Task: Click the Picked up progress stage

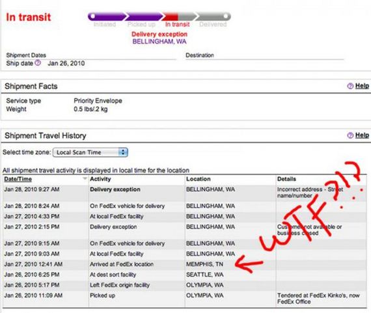Action: (141, 24)
